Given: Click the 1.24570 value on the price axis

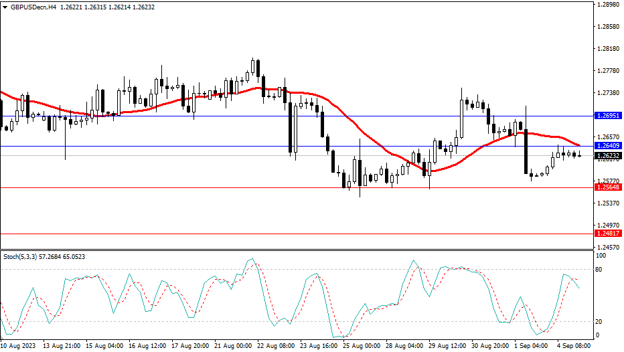Looking at the screenshot, I should [608, 247].
